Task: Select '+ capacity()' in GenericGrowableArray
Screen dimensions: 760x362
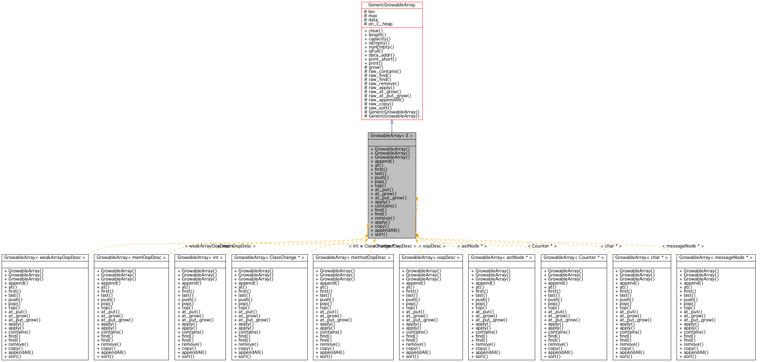Action: (x=377, y=39)
